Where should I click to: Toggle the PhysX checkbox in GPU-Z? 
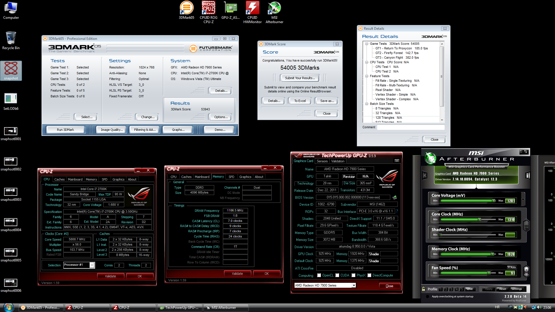tap(354, 275)
